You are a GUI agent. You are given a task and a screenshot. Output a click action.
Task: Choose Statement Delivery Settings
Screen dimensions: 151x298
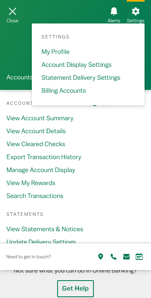(x=81, y=78)
